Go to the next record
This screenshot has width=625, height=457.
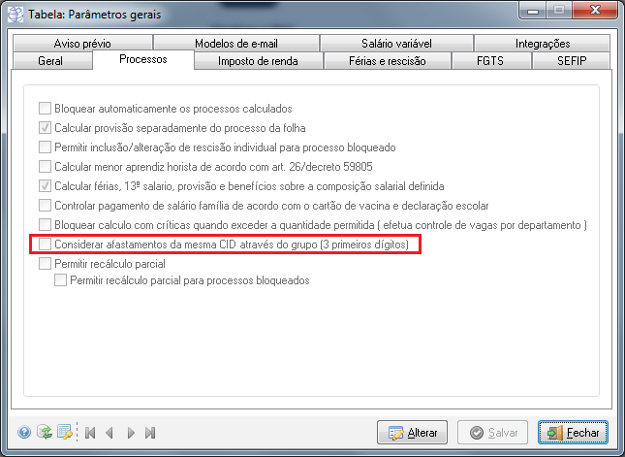131,433
